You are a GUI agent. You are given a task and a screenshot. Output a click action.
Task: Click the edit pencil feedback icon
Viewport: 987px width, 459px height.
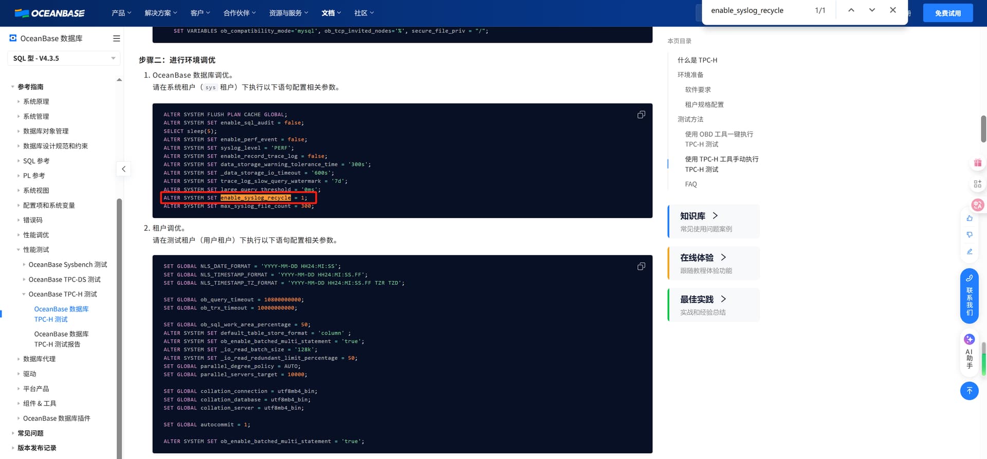click(970, 251)
